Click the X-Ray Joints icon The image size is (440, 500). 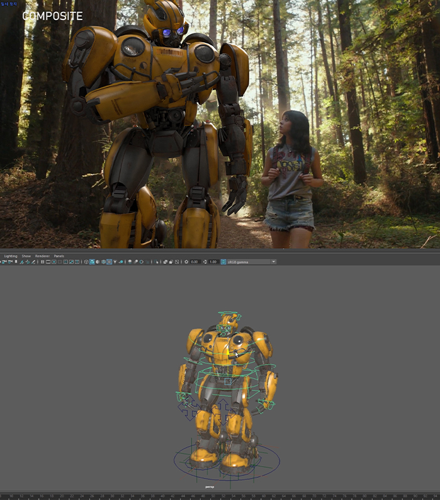(x=177, y=262)
